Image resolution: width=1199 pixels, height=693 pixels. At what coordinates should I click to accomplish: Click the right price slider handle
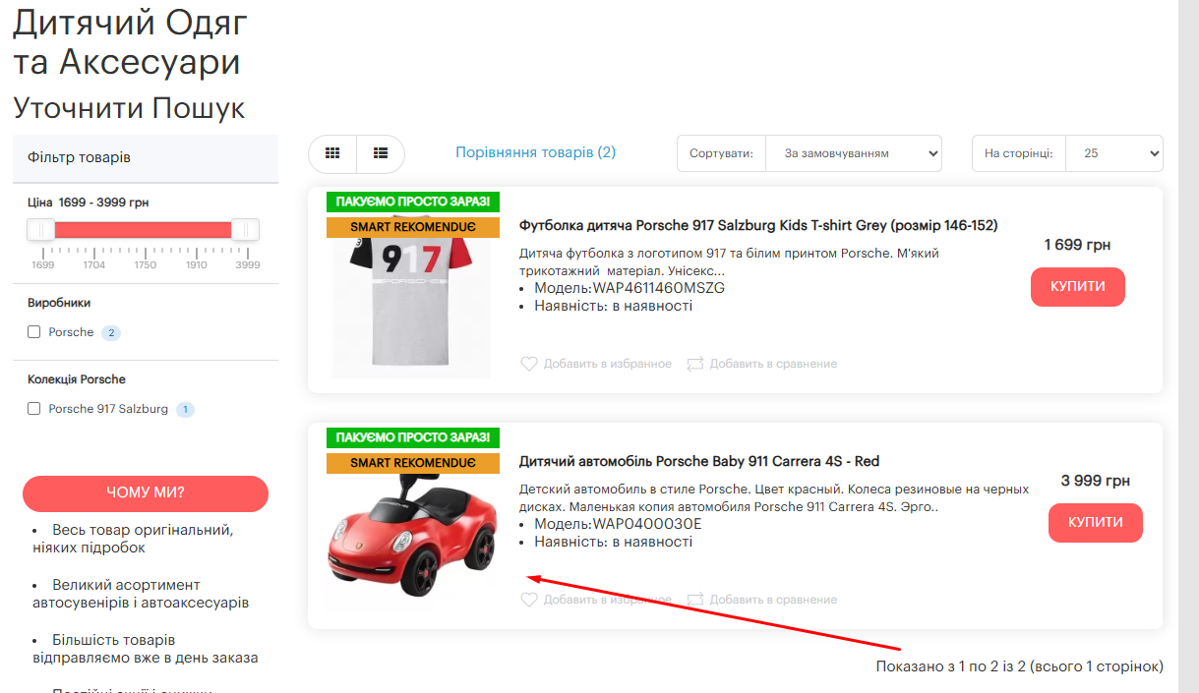point(245,230)
